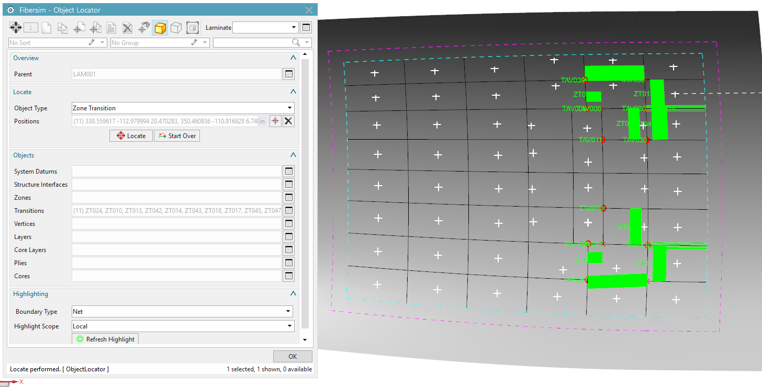Click the X to clear the Positions field

click(288, 121)
